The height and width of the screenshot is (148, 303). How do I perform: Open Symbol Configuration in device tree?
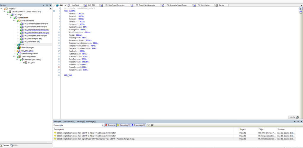point(29,53)
